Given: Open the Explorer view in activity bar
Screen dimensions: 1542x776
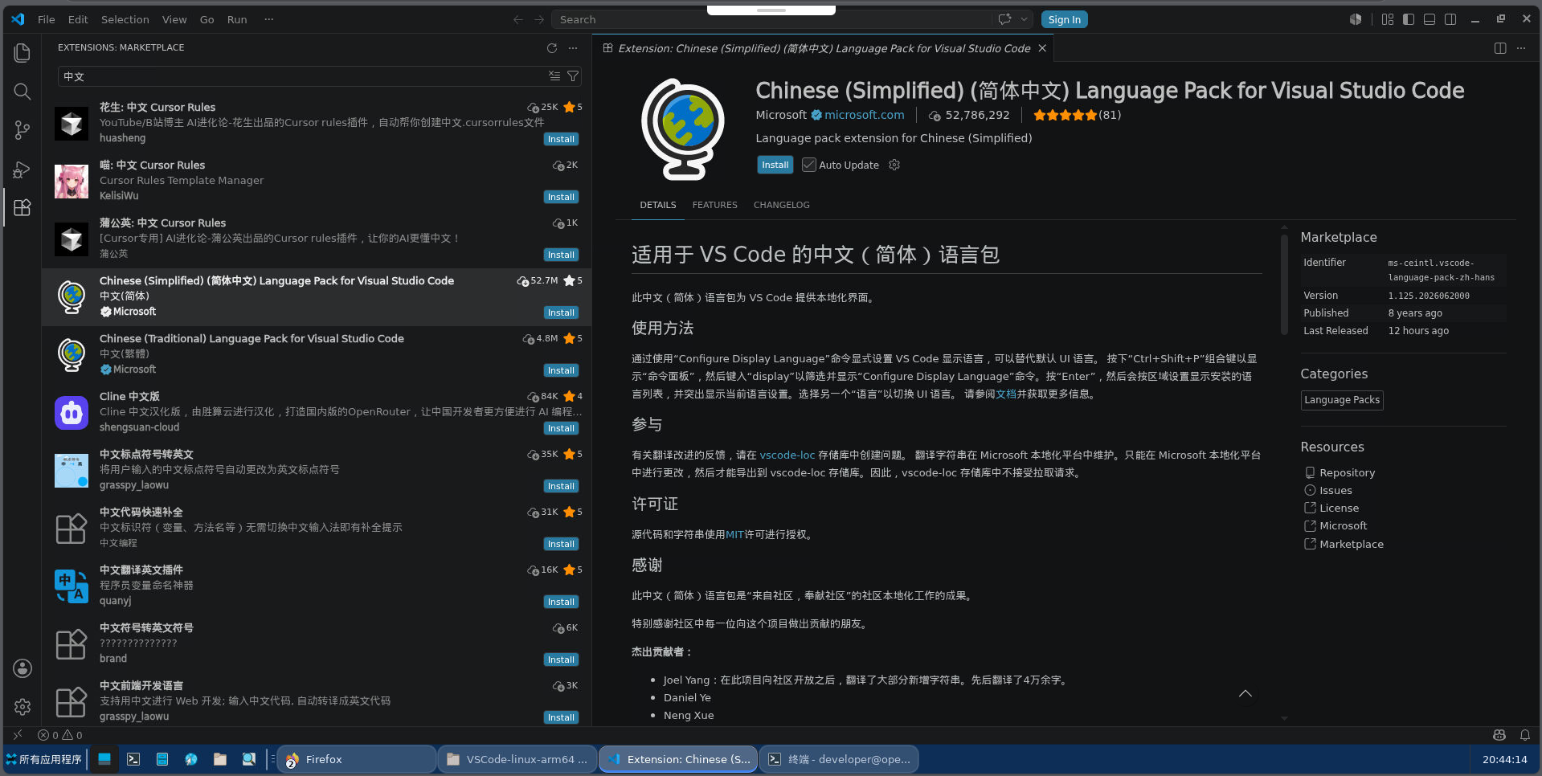Looking at the screenshot, I should pos(22,53).
